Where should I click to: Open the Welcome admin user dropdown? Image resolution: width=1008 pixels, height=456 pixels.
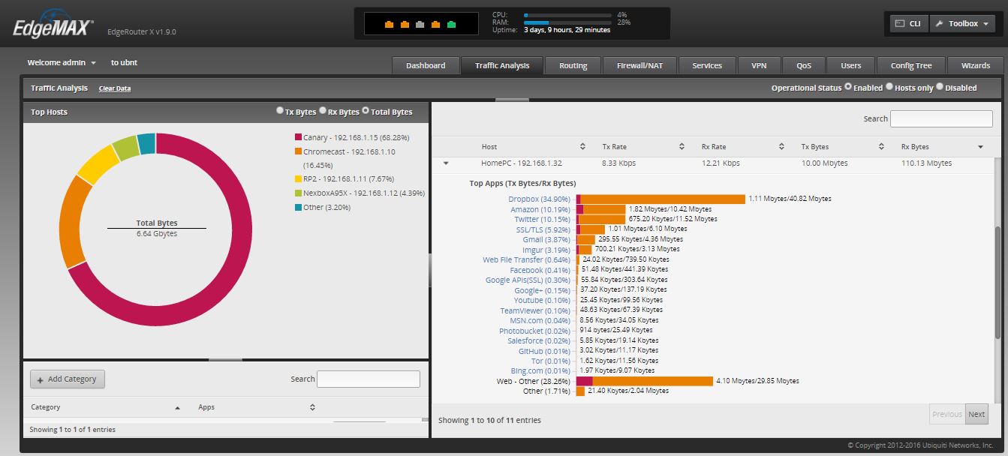pos(62,63)
